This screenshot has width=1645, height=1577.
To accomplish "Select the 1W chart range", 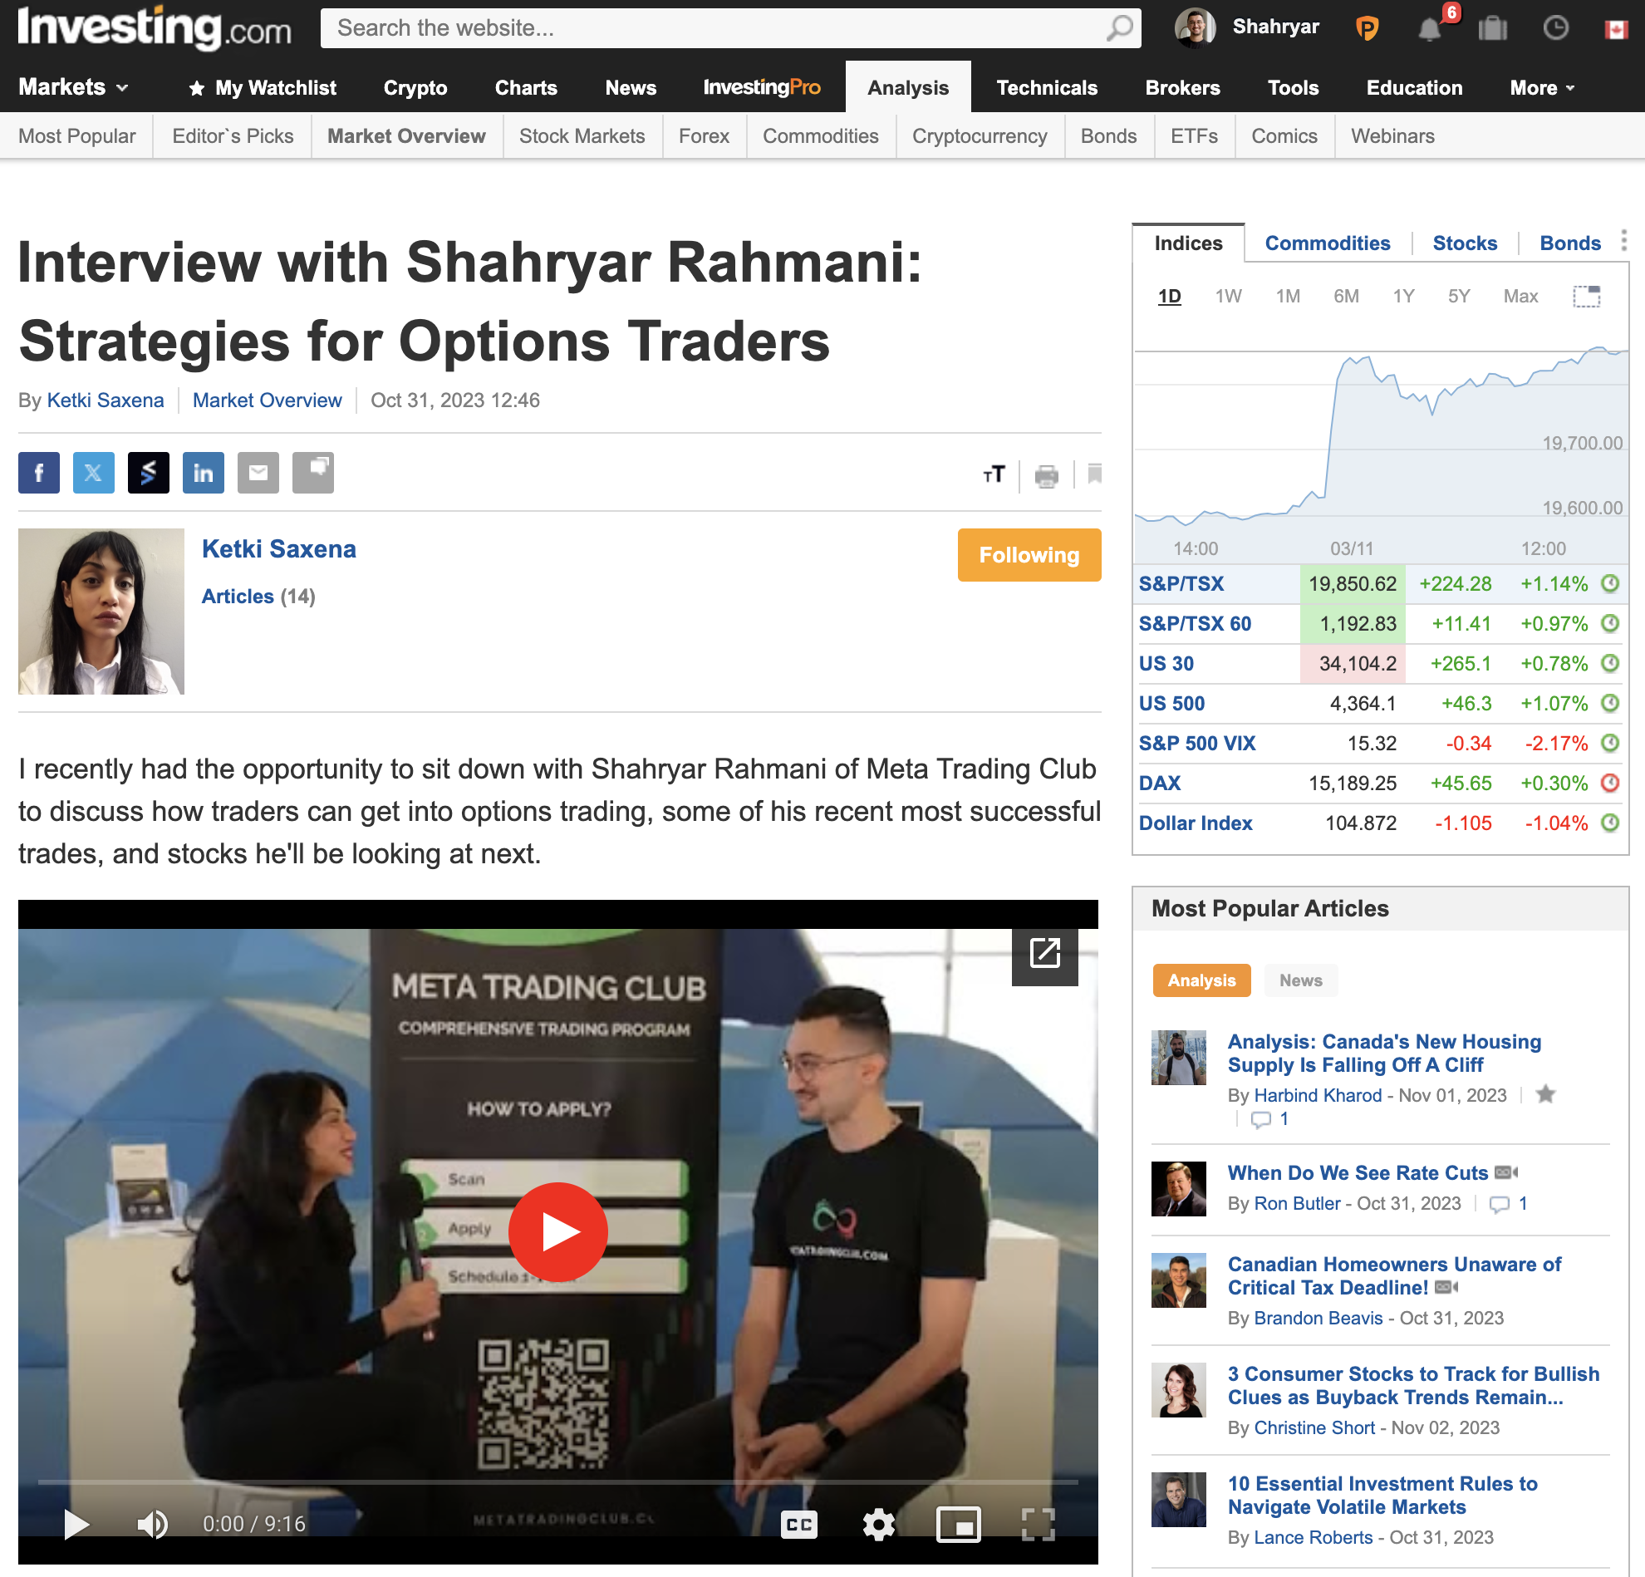I will pos(1228,297).
